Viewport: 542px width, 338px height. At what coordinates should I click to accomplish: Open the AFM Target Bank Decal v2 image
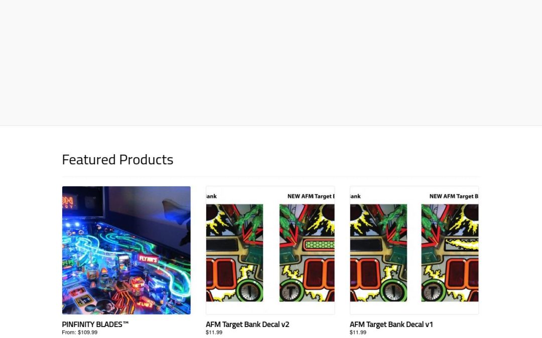tap(270, 250)
